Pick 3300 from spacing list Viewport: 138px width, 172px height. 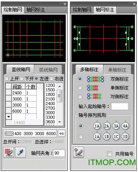[50, 117]
